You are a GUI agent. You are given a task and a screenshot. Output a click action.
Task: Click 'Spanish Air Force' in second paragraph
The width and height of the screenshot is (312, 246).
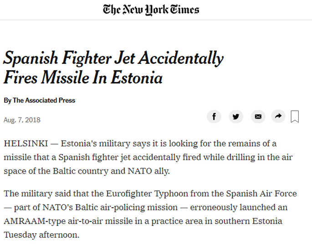(x=261, y=194)
